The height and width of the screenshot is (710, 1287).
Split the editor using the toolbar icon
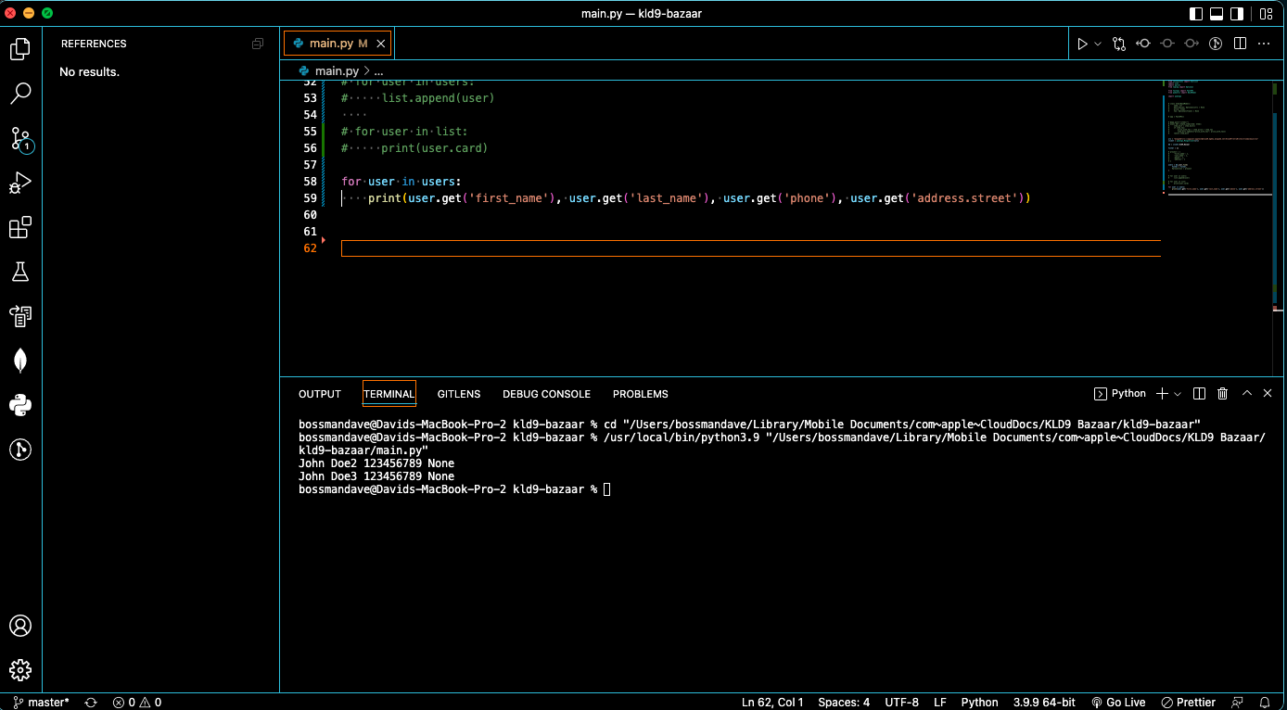(x=1240, y=43)
